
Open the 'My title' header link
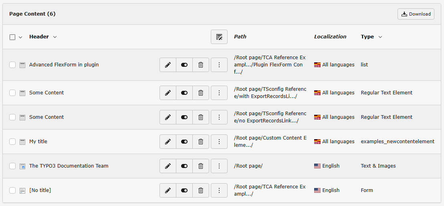38,142
